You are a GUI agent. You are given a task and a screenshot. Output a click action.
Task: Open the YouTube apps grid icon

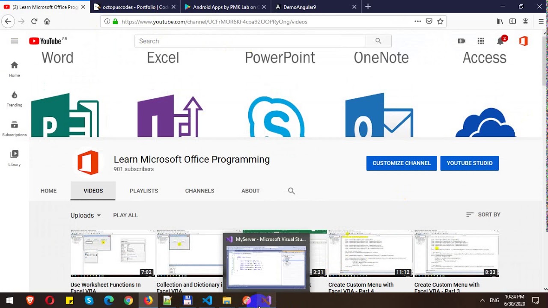point(481,41)
